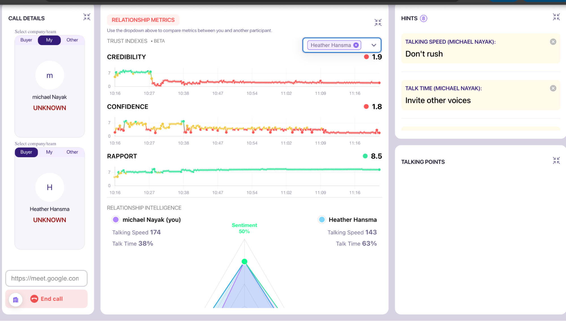Image resolution: width=566 pixels, height=321 pixels.
Task: Collapse the Talking Points panel
Action: 556,160
